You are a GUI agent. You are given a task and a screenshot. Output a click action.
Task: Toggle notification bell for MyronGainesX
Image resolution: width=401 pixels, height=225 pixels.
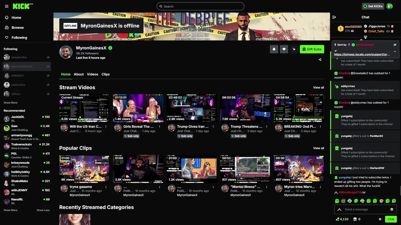click(x=274, y=49)
